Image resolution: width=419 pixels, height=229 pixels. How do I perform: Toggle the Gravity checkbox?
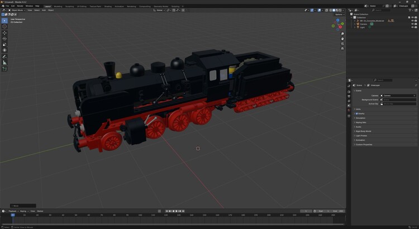pyautogui.click(x=357, y=113)
